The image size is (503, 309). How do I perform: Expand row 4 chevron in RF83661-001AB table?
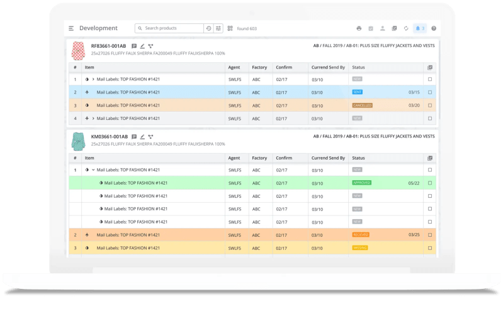coord(93,118)
